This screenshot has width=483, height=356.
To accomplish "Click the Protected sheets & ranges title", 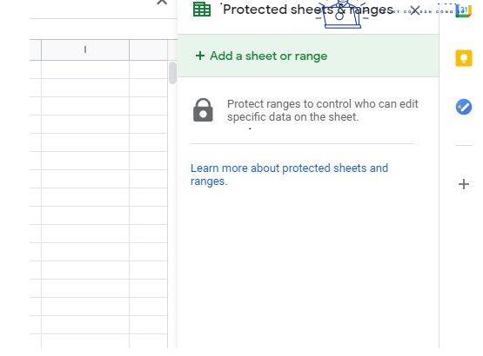I will pos(308,10).
